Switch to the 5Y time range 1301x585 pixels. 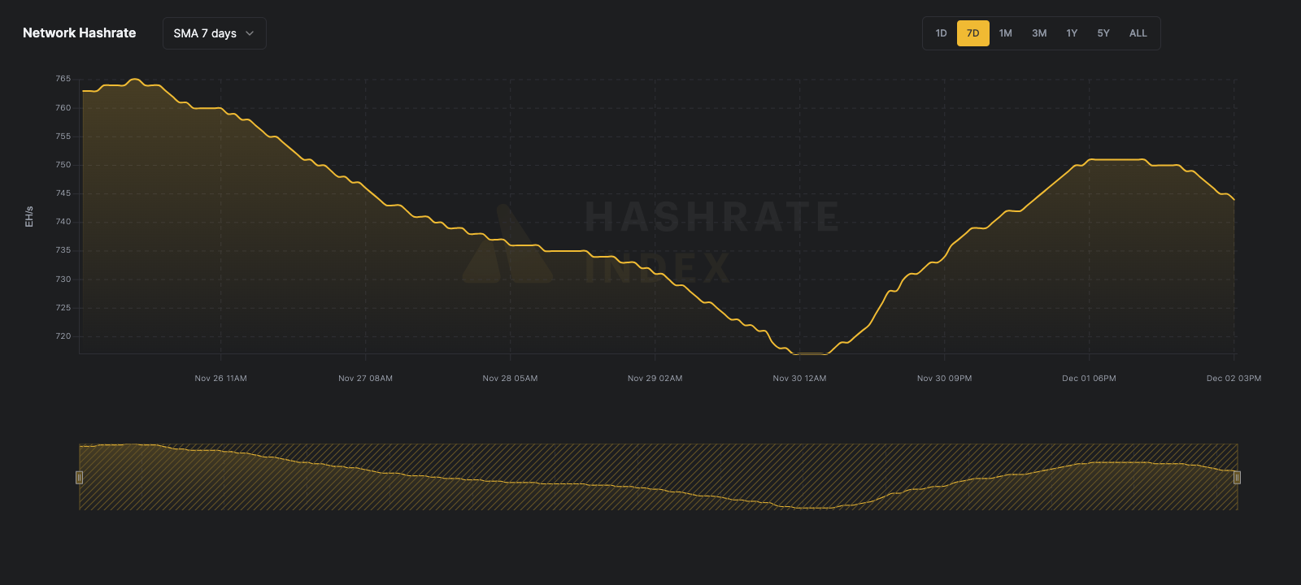(x=1103, y=33)
